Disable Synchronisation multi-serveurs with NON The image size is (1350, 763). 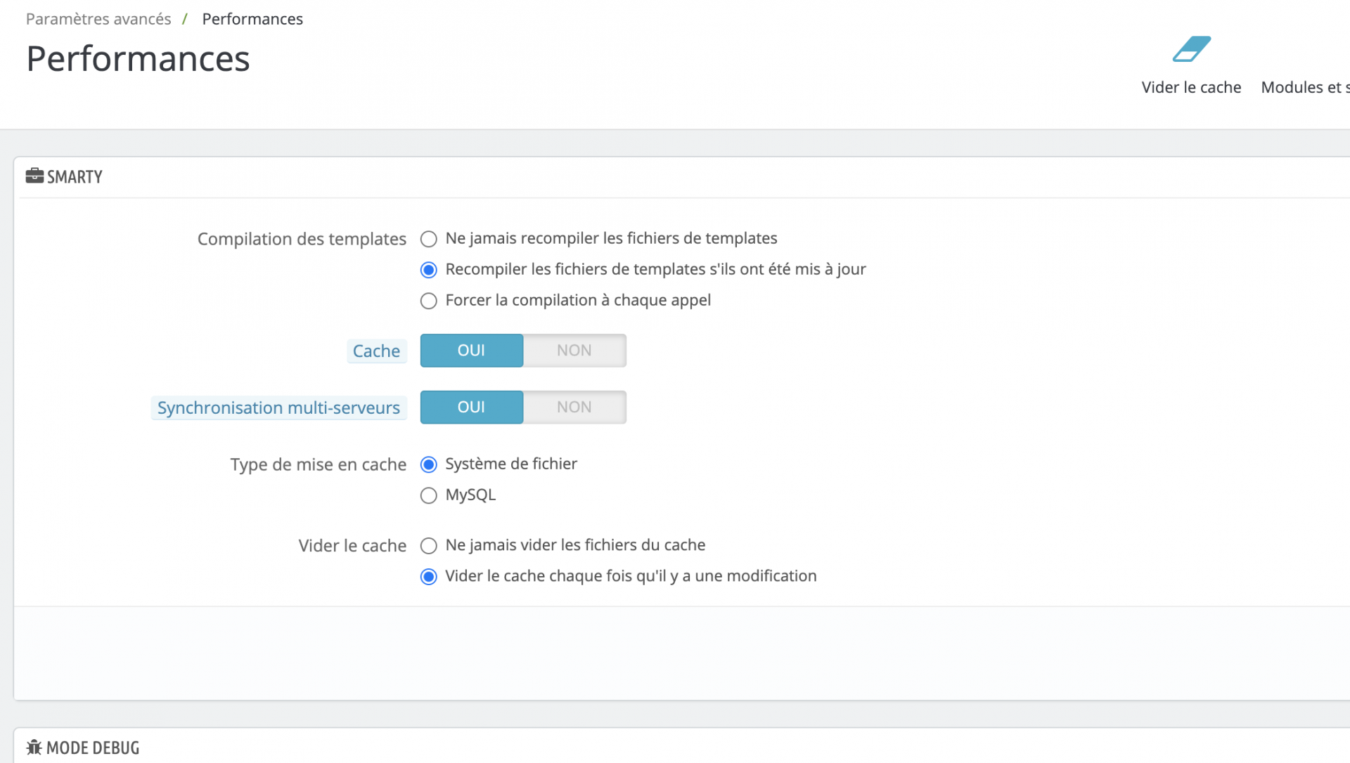tap(574, 407)
